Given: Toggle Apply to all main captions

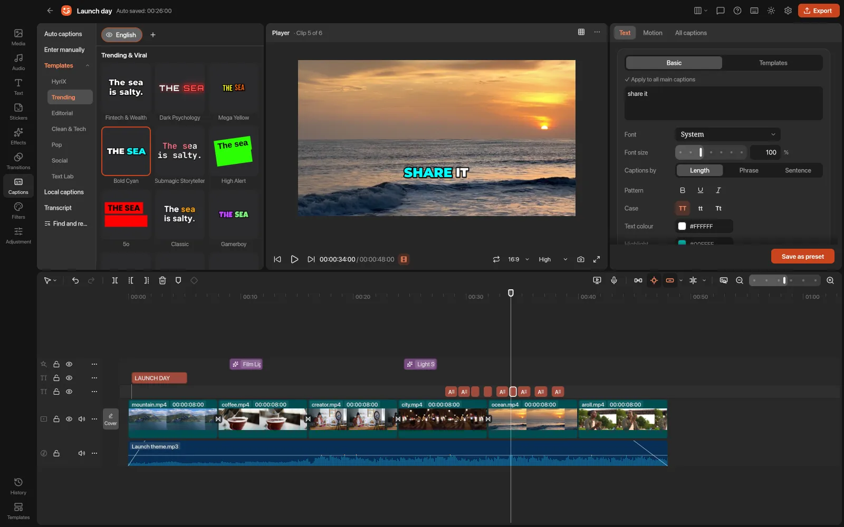Looking at the screenshot, I should [x=660, y=80].
